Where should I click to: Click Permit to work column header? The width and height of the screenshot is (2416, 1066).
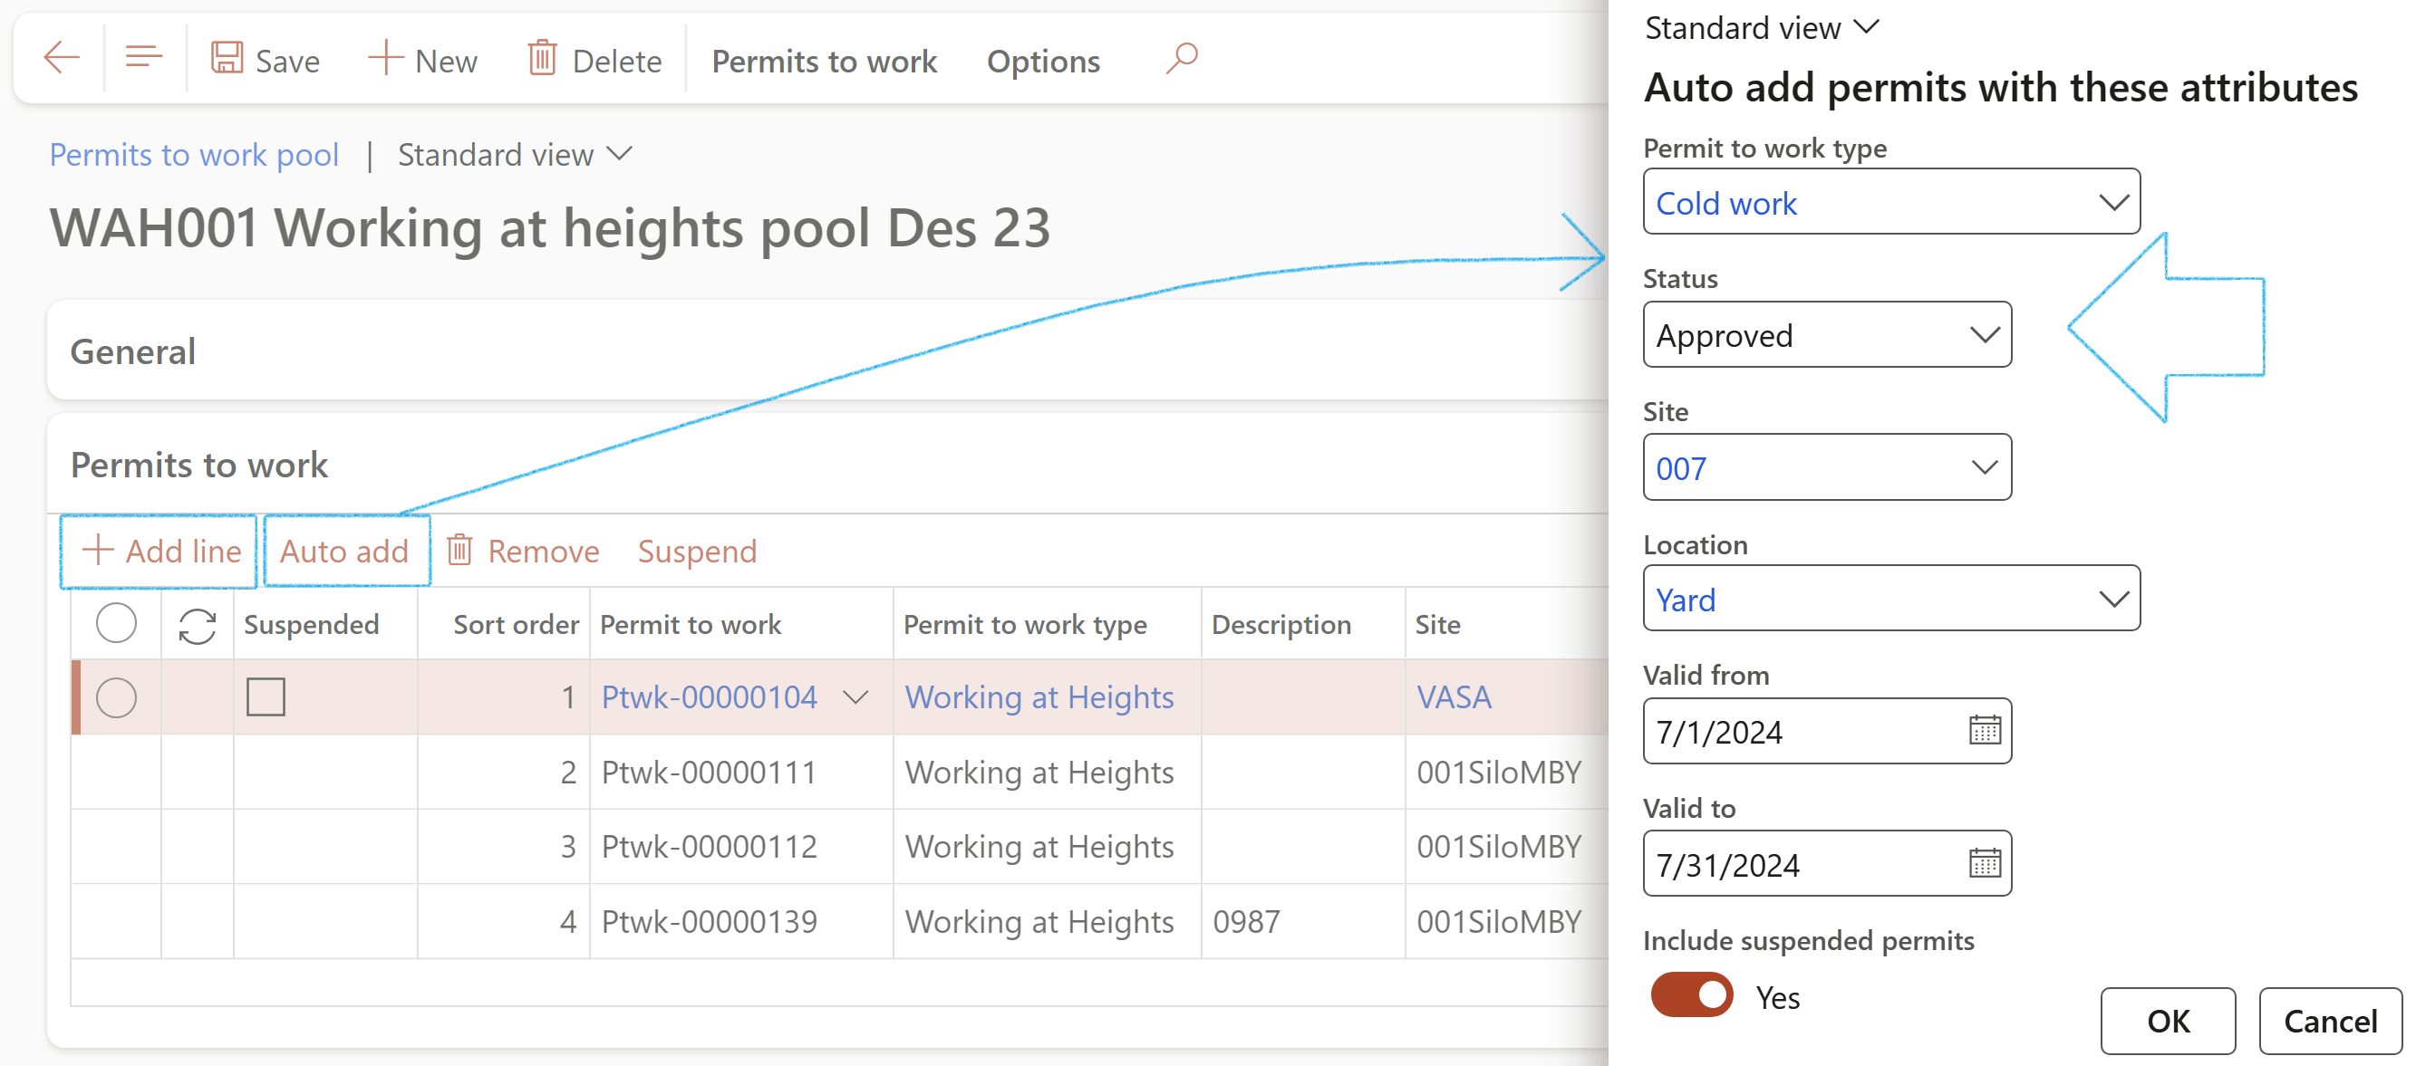(691, 624)
